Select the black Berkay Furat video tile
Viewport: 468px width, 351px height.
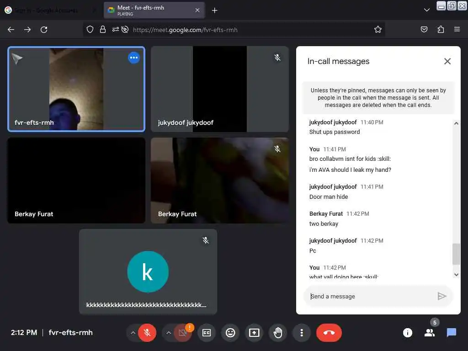click(76, 180)
